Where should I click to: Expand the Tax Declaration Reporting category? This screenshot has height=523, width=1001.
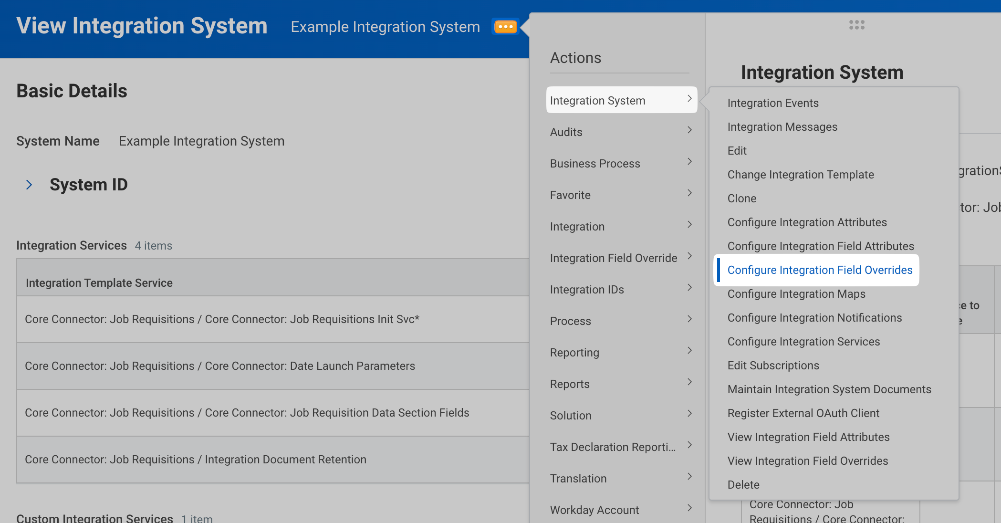(613, 447)
